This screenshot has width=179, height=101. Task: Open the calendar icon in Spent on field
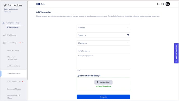128,35
